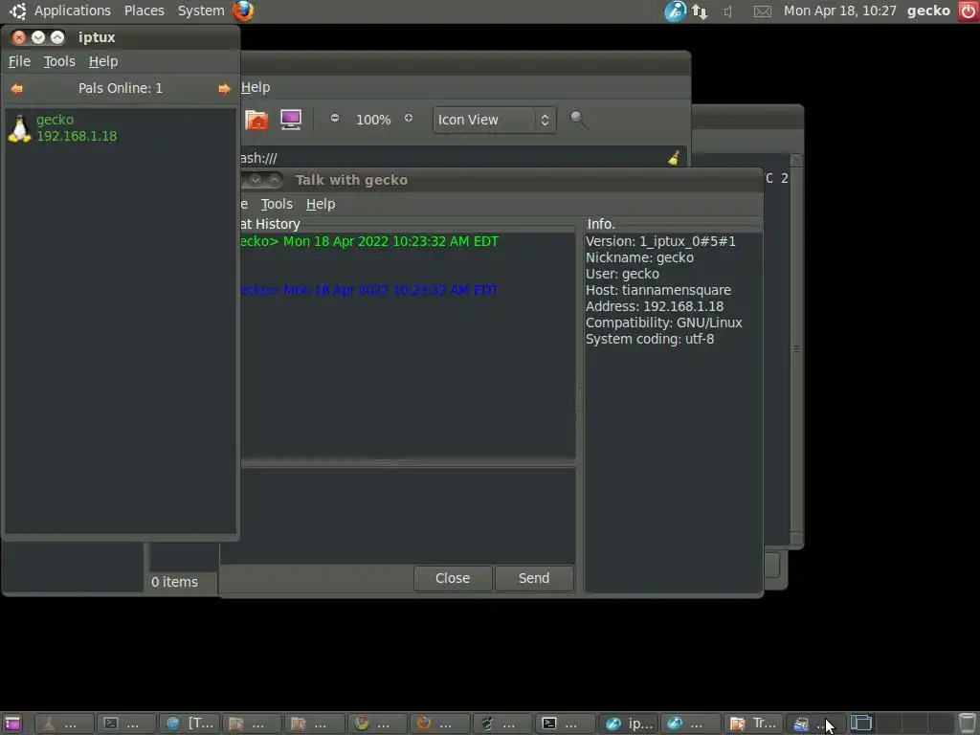
Task: Click Compatibility: GNU/Linux line
Action: pyautogui.click(x=664, y=323)
